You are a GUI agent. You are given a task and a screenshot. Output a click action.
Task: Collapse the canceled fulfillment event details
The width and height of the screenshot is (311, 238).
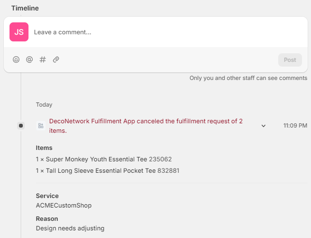click(x=264, y=126)
